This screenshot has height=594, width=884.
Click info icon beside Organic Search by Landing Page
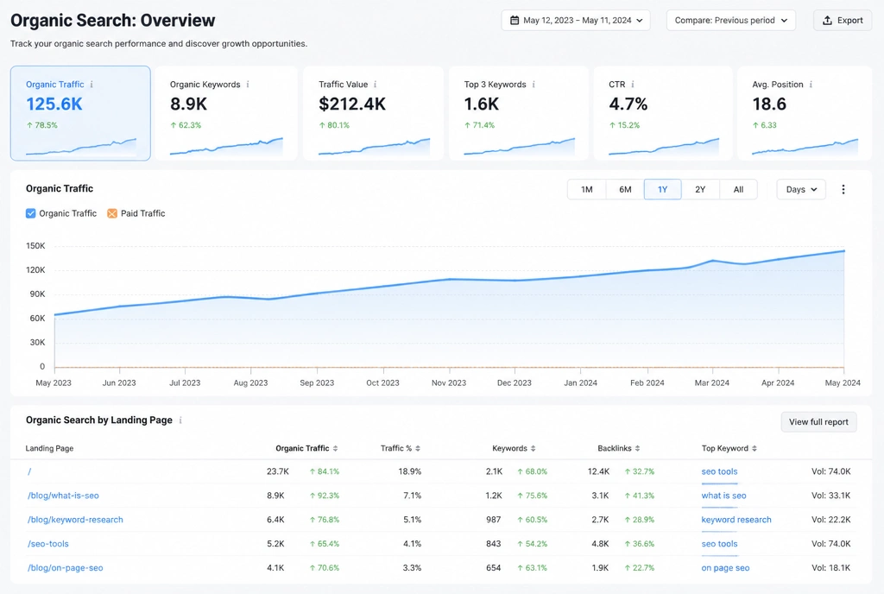click(180, 420)
